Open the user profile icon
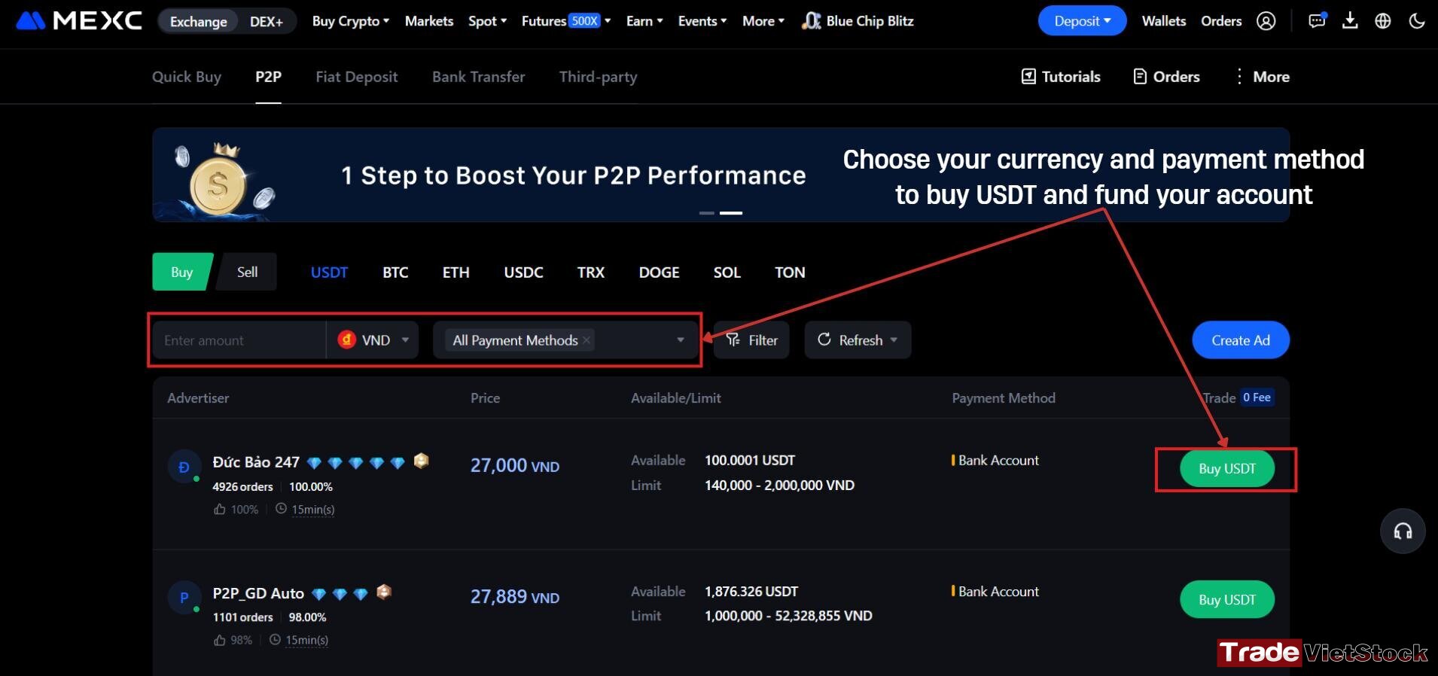1438x676 pixels. click(x=1266, y=21)
